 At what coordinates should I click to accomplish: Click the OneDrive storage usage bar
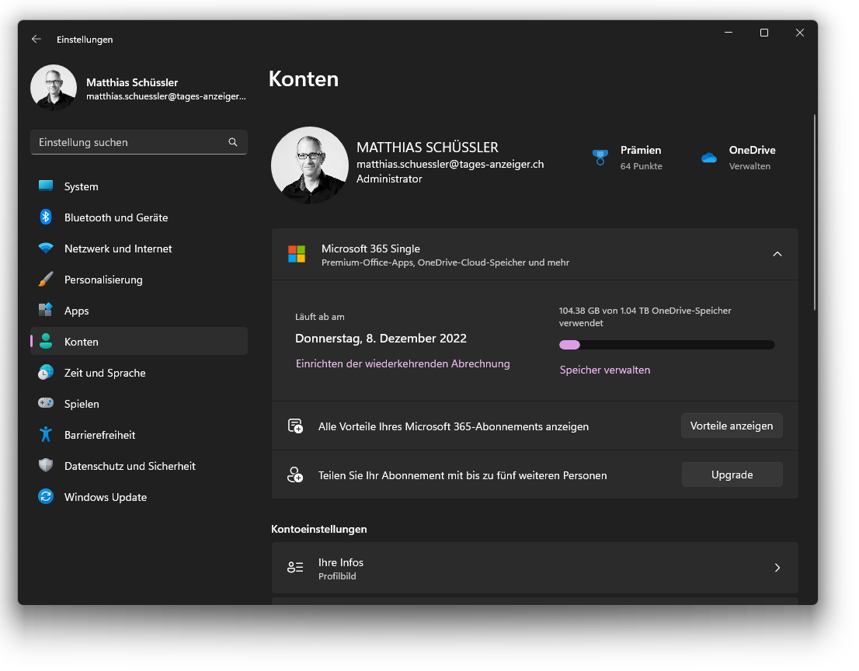point(666,345)
